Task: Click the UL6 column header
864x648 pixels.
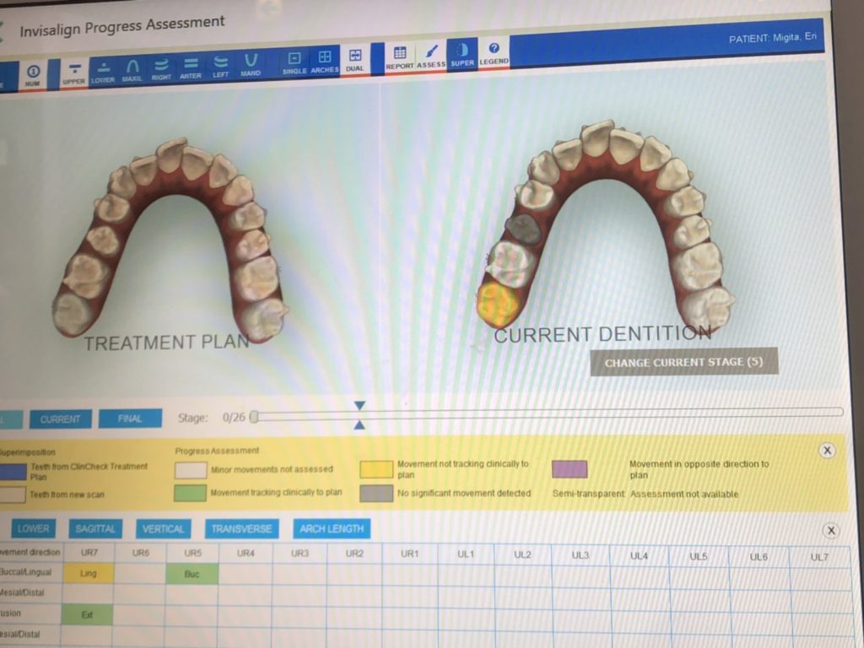Action: pos(759,557)
